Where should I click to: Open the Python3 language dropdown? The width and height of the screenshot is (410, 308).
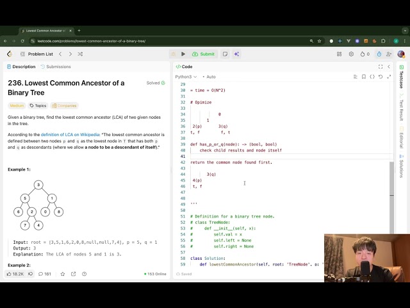(186, 77)
